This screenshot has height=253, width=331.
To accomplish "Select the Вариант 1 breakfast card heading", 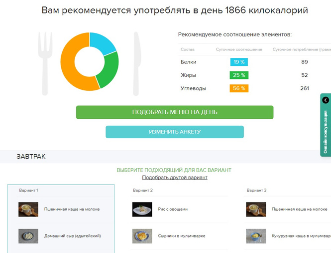I will point(28,190).
